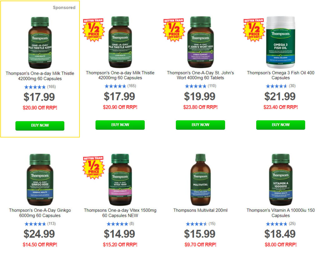The width and height of the screenshot is (320, 254).
Task: Open Thompson's Vitamin A 10000iu 150 Capsules link
Action: [x=281, y=213]
